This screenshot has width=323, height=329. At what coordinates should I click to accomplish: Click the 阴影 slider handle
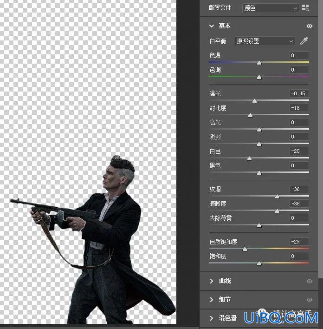point(259,144)
